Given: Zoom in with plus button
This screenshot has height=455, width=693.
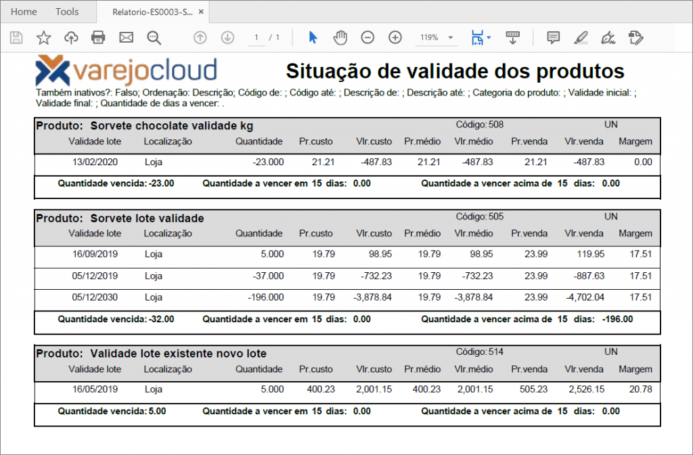Looking at the screenshot, I should (x=395, y=37).
